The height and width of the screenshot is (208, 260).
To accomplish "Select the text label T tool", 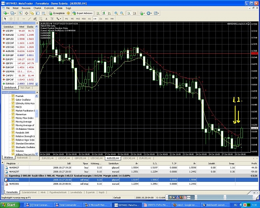I will point(52,19).
